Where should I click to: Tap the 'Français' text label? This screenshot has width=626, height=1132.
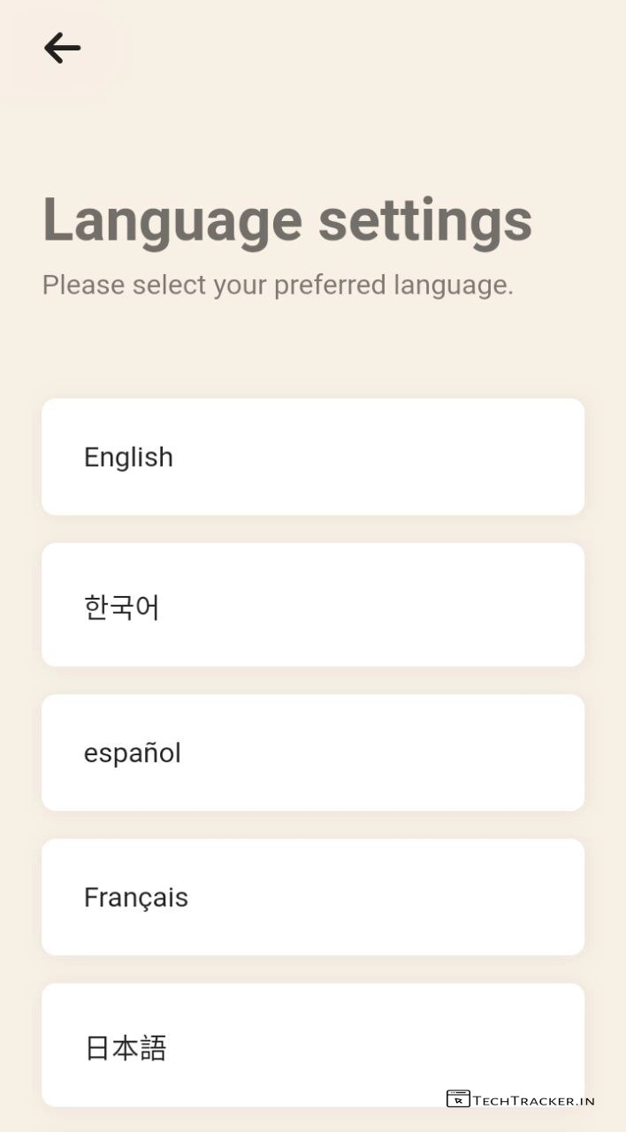point(136,898)
